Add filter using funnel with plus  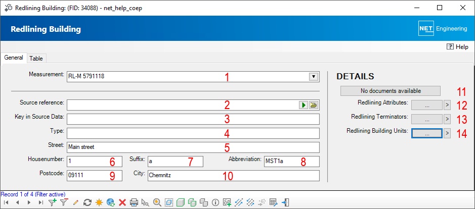(53, 202)
